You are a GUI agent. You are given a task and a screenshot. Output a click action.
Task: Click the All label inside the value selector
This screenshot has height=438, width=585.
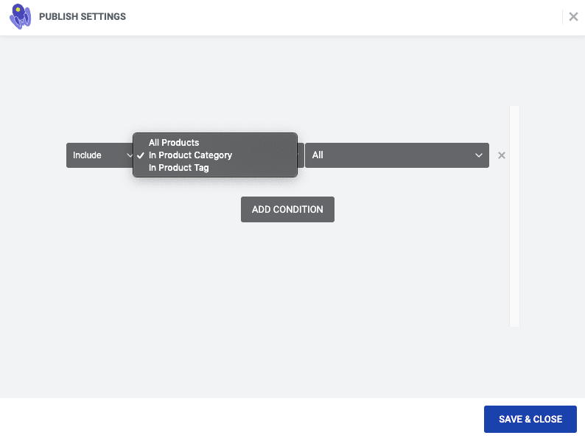click(x=318, y=155)
